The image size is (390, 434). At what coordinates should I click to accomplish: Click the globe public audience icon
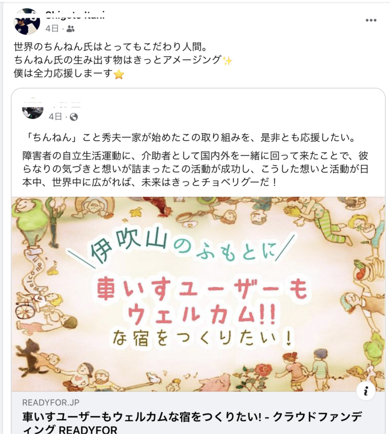click(74, 117)
